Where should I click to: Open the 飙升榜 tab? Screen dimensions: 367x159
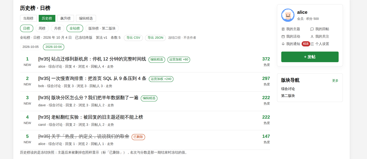(66, 18)
